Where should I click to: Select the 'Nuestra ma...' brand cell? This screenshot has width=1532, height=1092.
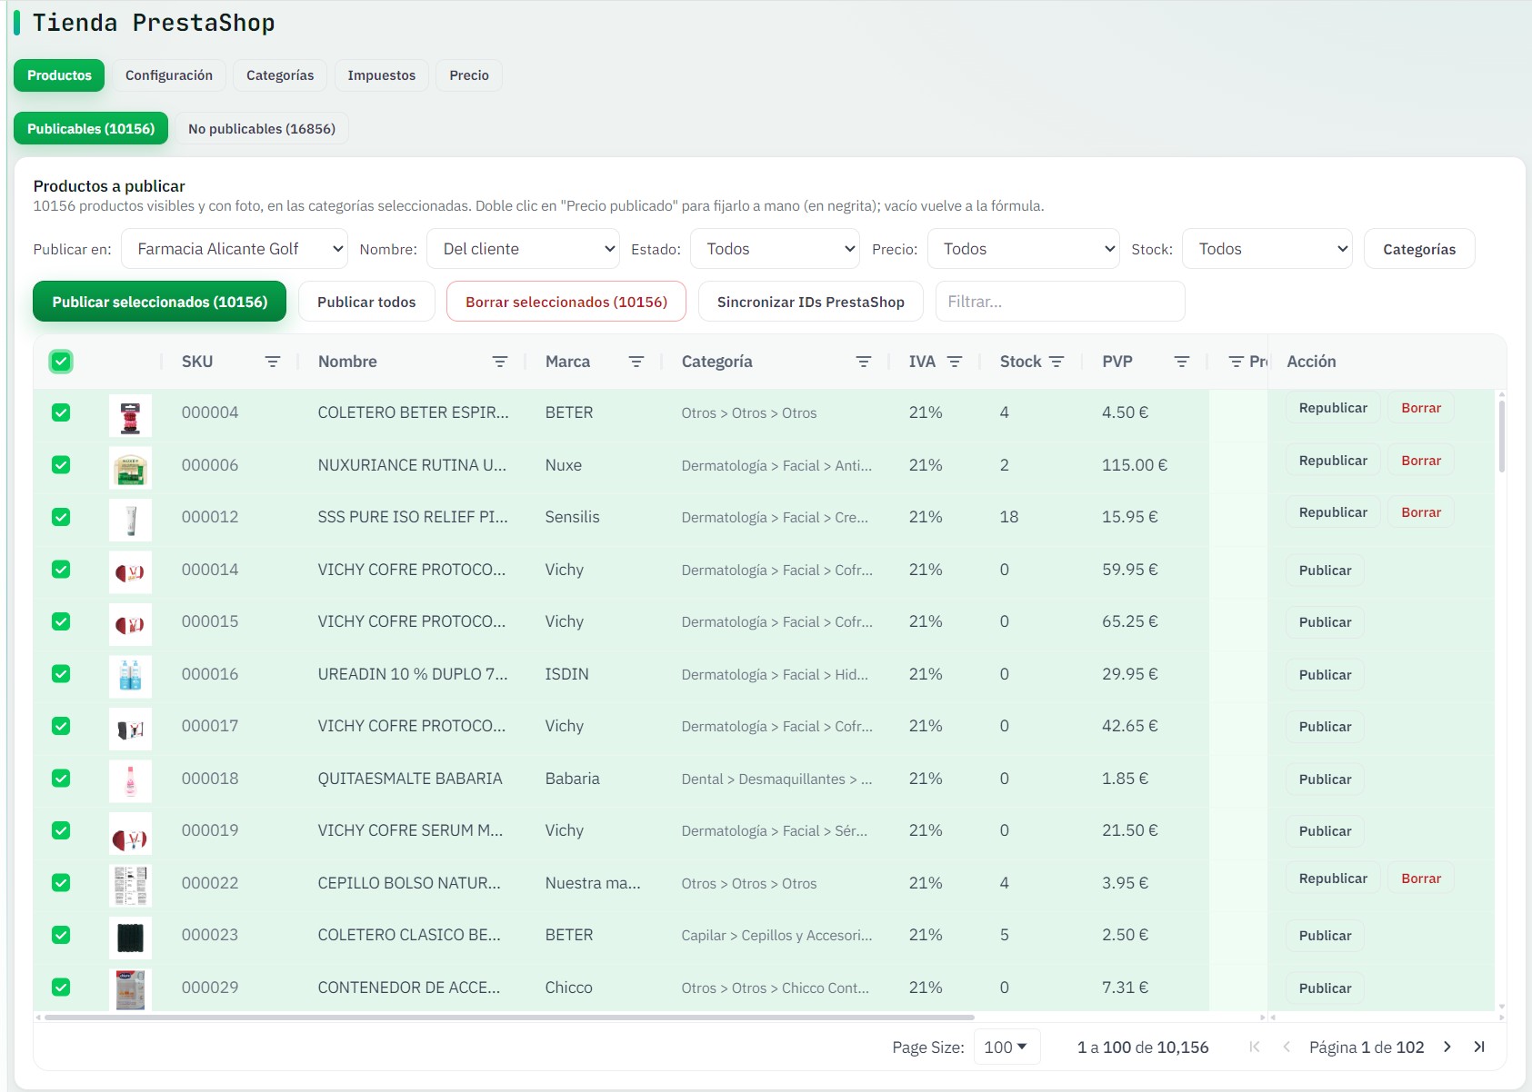coord(593,883)
